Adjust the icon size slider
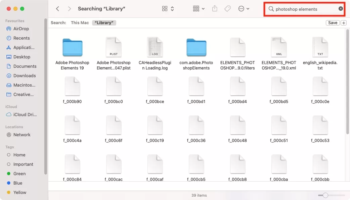 click(x=325, y=195)
